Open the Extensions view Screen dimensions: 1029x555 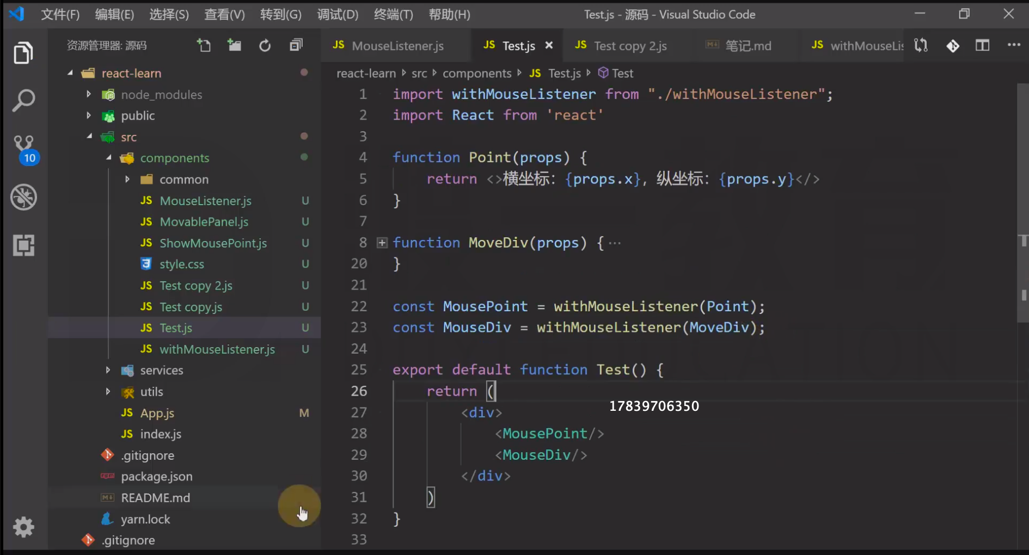[23, 245]
